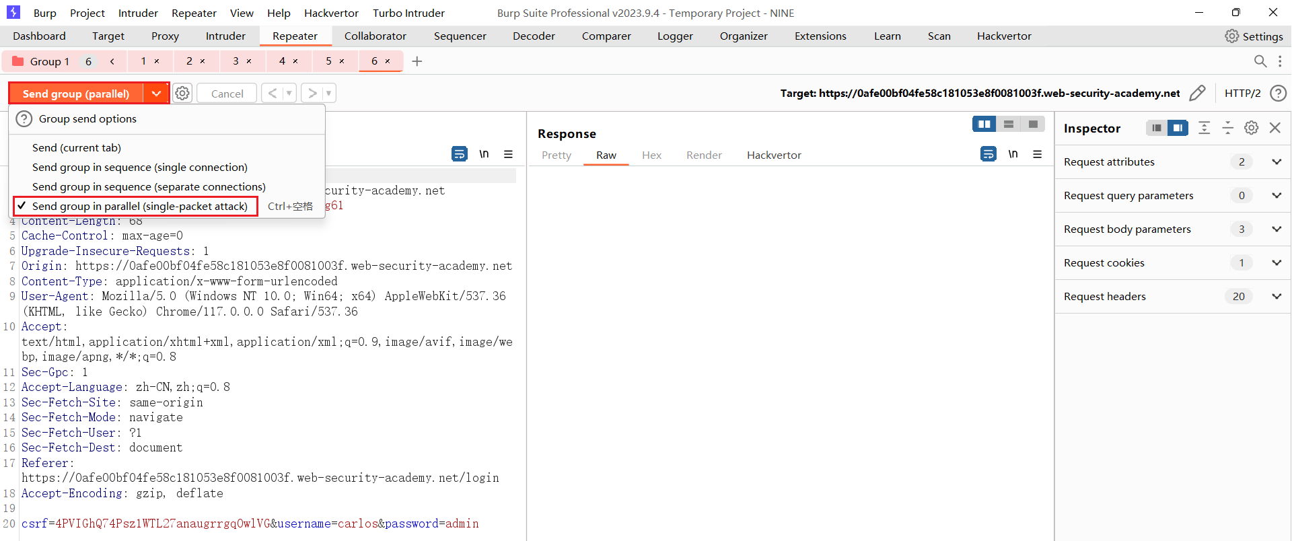This screenshot has height=541, width=1292.
Task: Dock Inspector layout to right option
Action: [1178, 128]
